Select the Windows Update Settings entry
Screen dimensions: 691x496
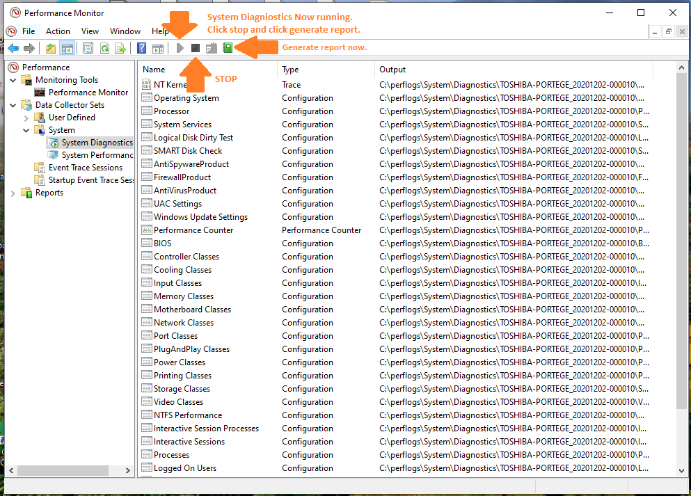[x=200, y=217]
